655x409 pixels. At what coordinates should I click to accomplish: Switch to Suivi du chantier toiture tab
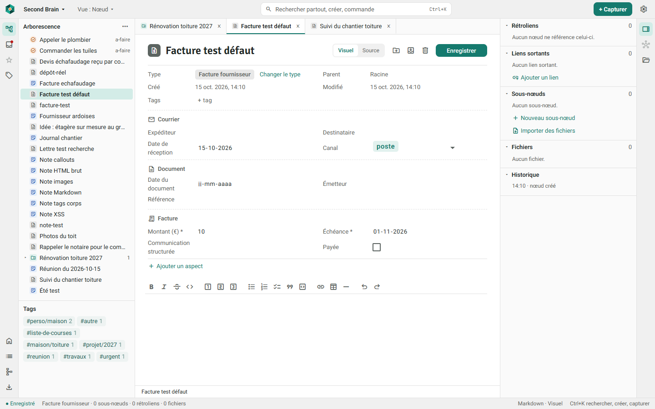click(351, 26)
